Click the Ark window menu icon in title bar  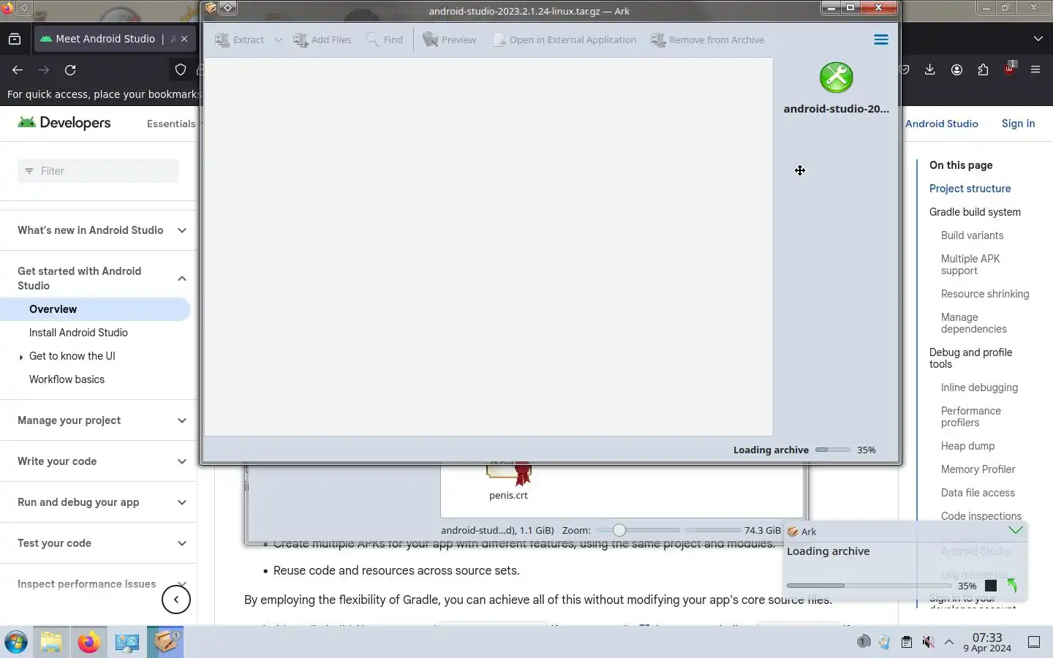[211, 8]
